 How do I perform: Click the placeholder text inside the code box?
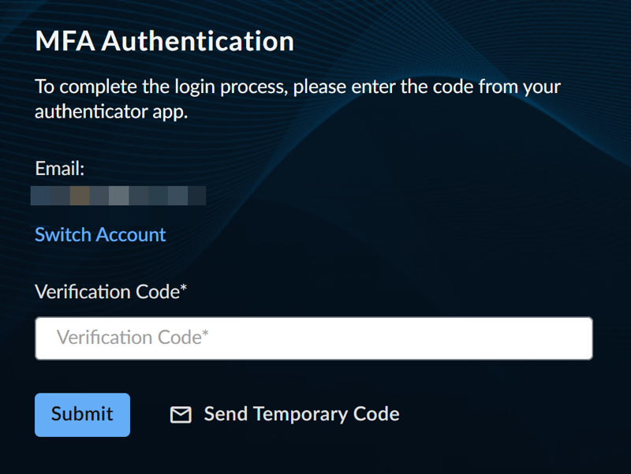[x=133, y=338]
